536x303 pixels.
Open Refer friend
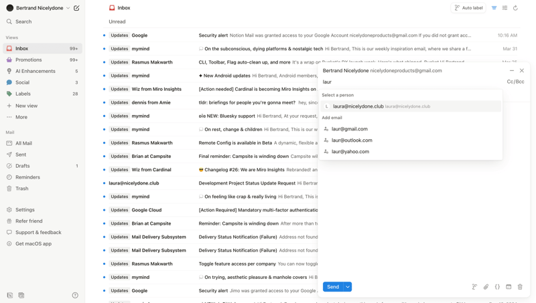[42, 221]
